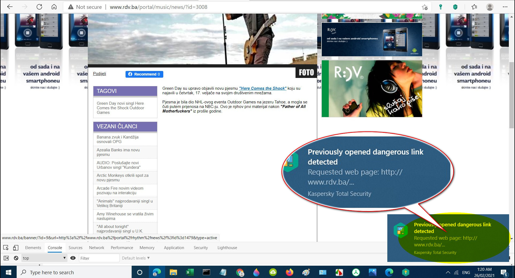Open Firefox from the taskbar
The image size is (515, 278).
click(289, 272)
